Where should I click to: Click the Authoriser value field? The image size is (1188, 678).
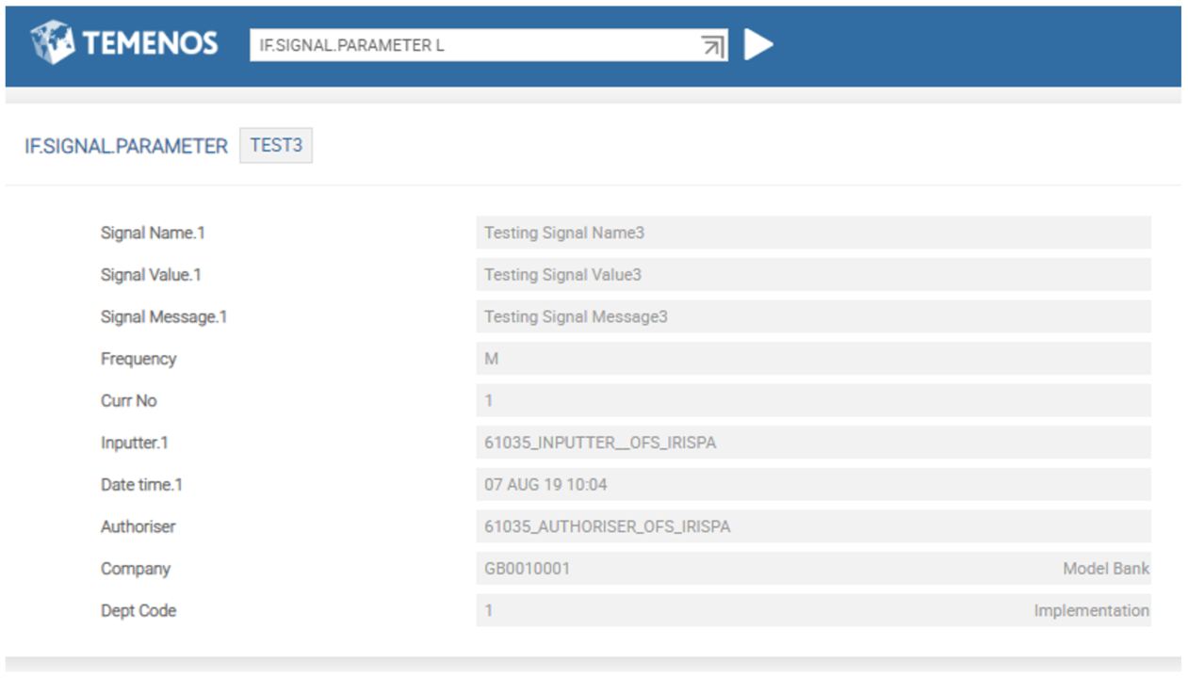point(812,526)
